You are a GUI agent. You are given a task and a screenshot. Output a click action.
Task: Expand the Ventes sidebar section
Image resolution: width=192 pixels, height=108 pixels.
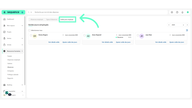click(22, 38)
